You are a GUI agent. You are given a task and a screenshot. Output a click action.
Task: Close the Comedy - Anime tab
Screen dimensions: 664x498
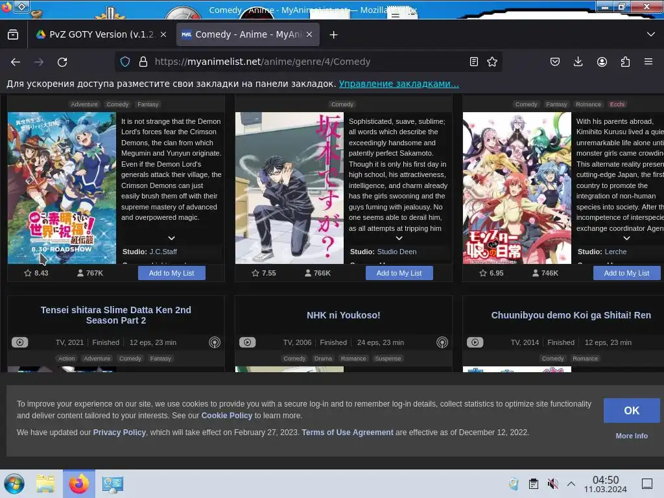pos(309,34)
